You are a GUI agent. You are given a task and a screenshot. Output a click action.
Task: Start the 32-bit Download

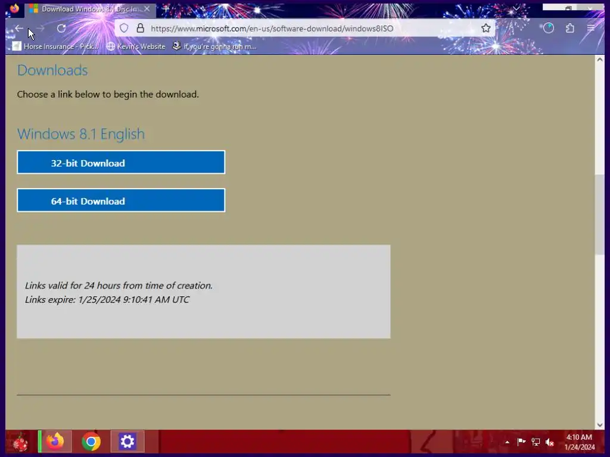(x=121, y=162)
